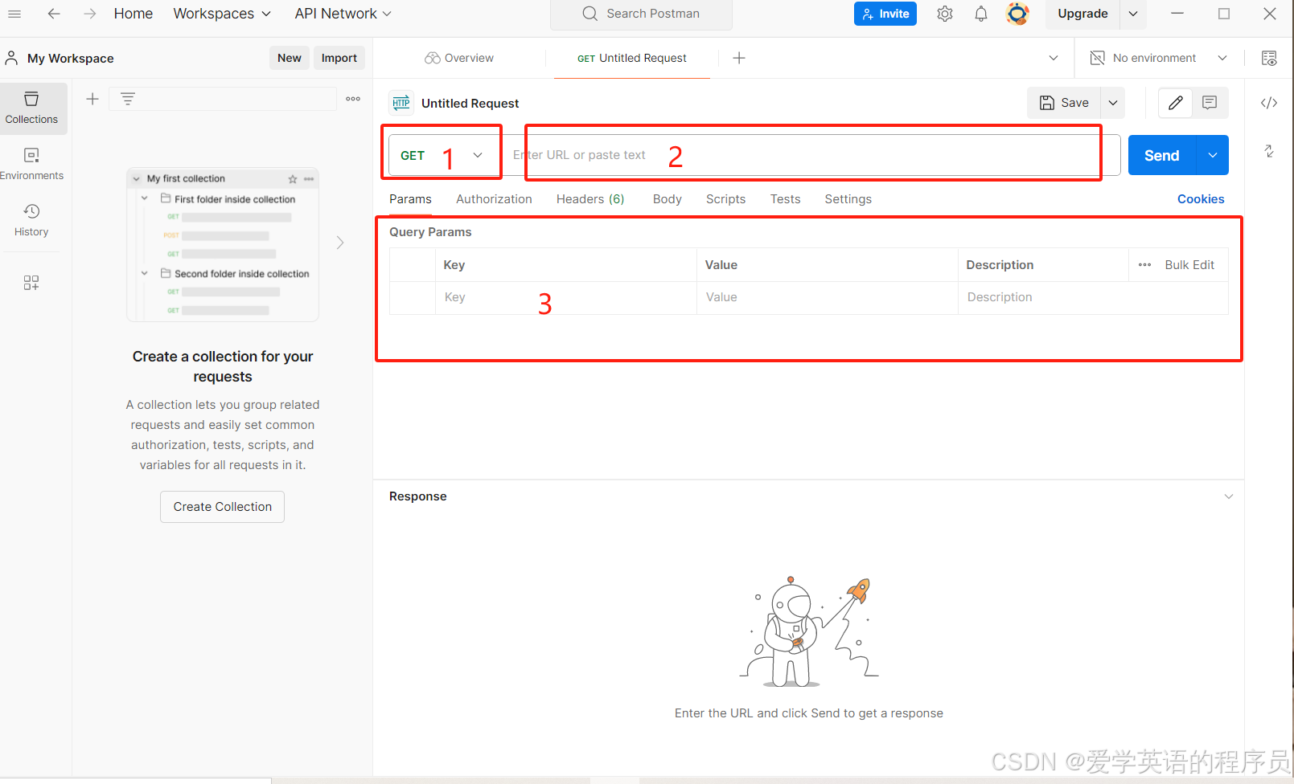Screen dimensions: 1294x784
Task: Open History in sidebar
Action: coord(31,220)
